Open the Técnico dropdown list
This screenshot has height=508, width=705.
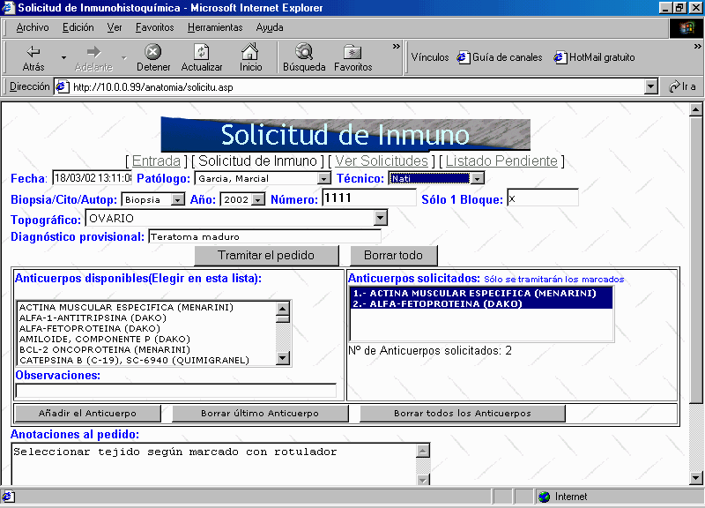coord(477,179)
